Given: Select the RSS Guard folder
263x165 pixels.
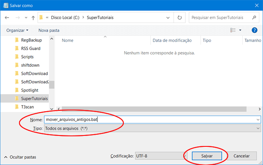Looking at the screenshot, I should (30, 49).
